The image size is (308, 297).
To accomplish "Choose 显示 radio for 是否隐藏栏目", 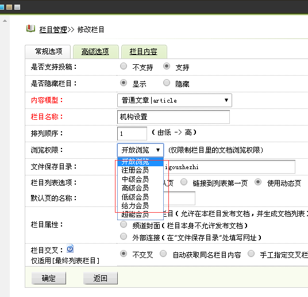I will pos(124,83).
